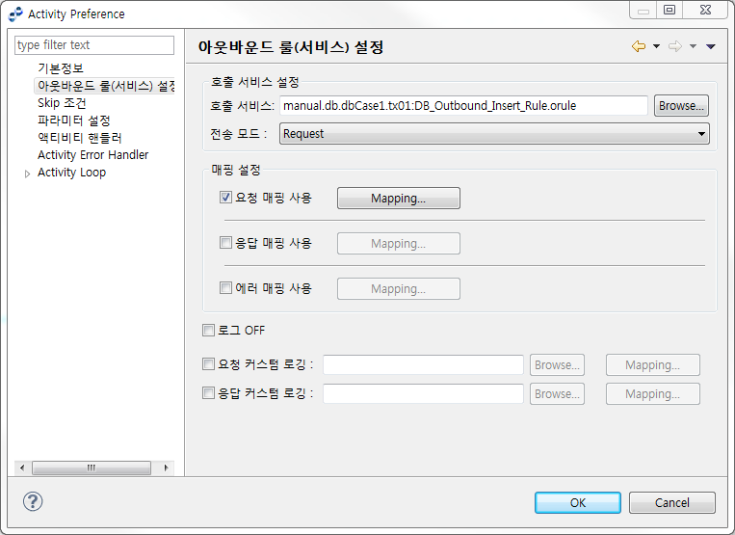Open the view menu triangle icon

coord(711,46)
